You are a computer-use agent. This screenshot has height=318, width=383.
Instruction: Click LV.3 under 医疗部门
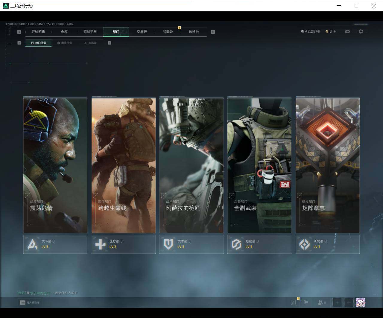click(113, 247)
